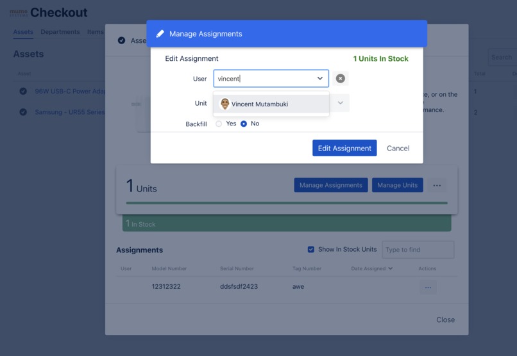
Task: Open the more options menu beside Manage Units
Action: tap(437, 185)
